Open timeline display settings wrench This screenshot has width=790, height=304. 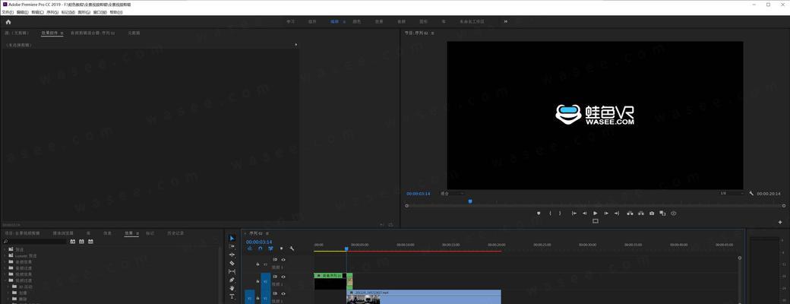tap(292, 249)
